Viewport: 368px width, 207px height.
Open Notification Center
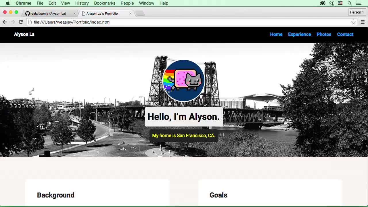coord(358,3)
